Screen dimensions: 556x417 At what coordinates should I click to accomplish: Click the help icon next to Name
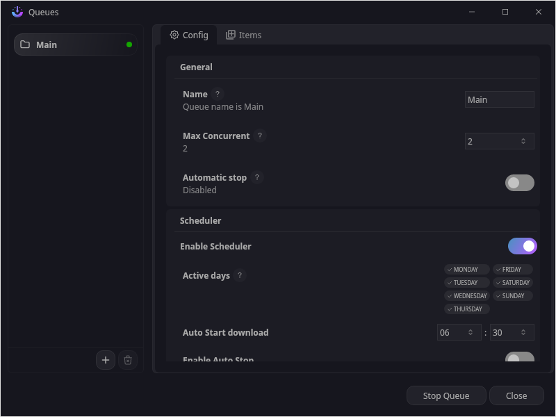(x=218, y=94)
